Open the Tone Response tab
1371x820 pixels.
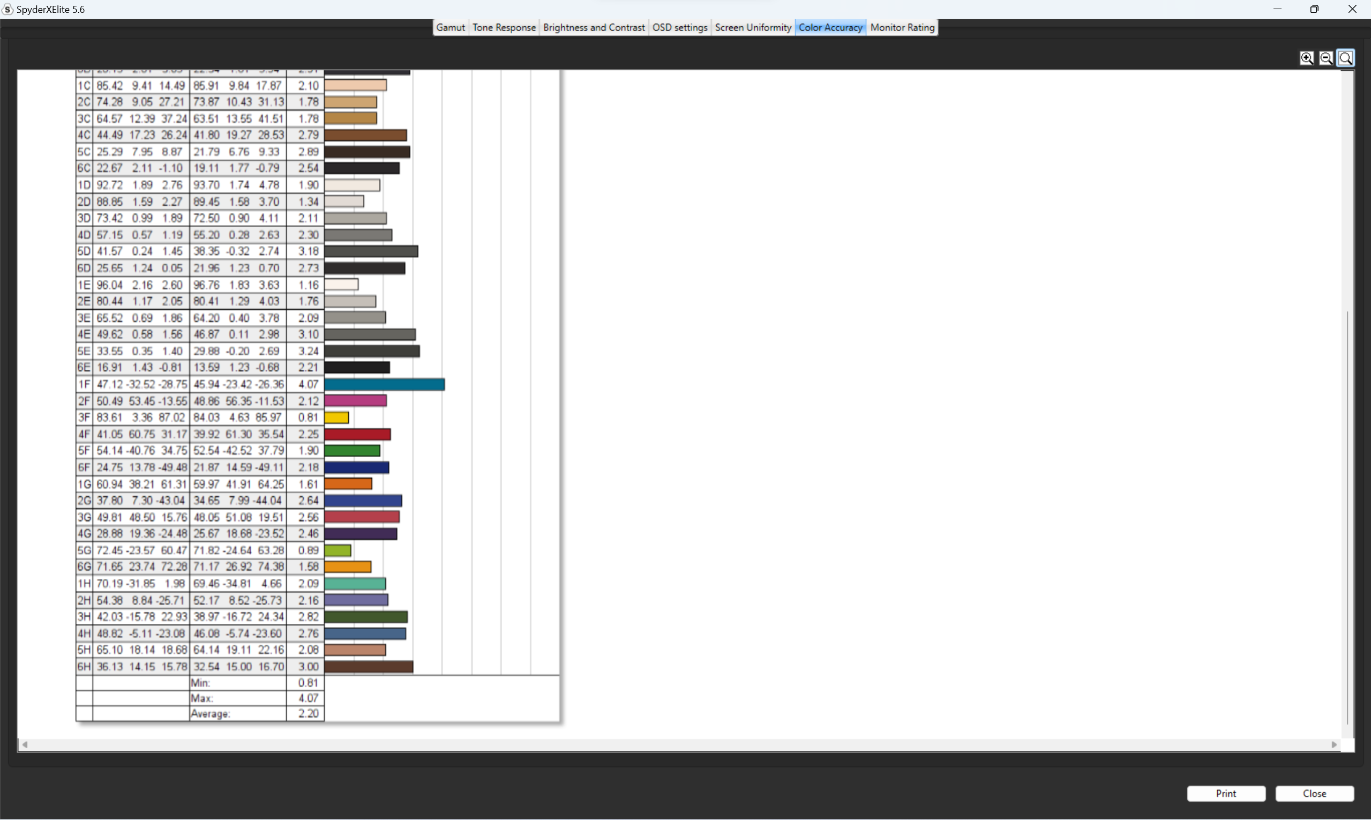[504, 27]
